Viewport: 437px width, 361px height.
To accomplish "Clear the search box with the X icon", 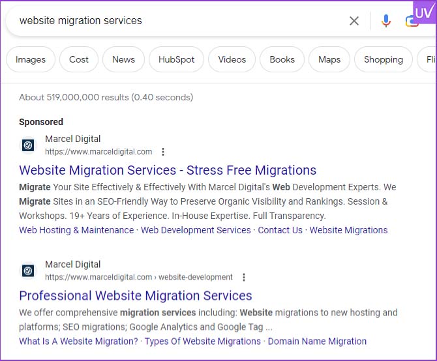I will tap(354, 21).
